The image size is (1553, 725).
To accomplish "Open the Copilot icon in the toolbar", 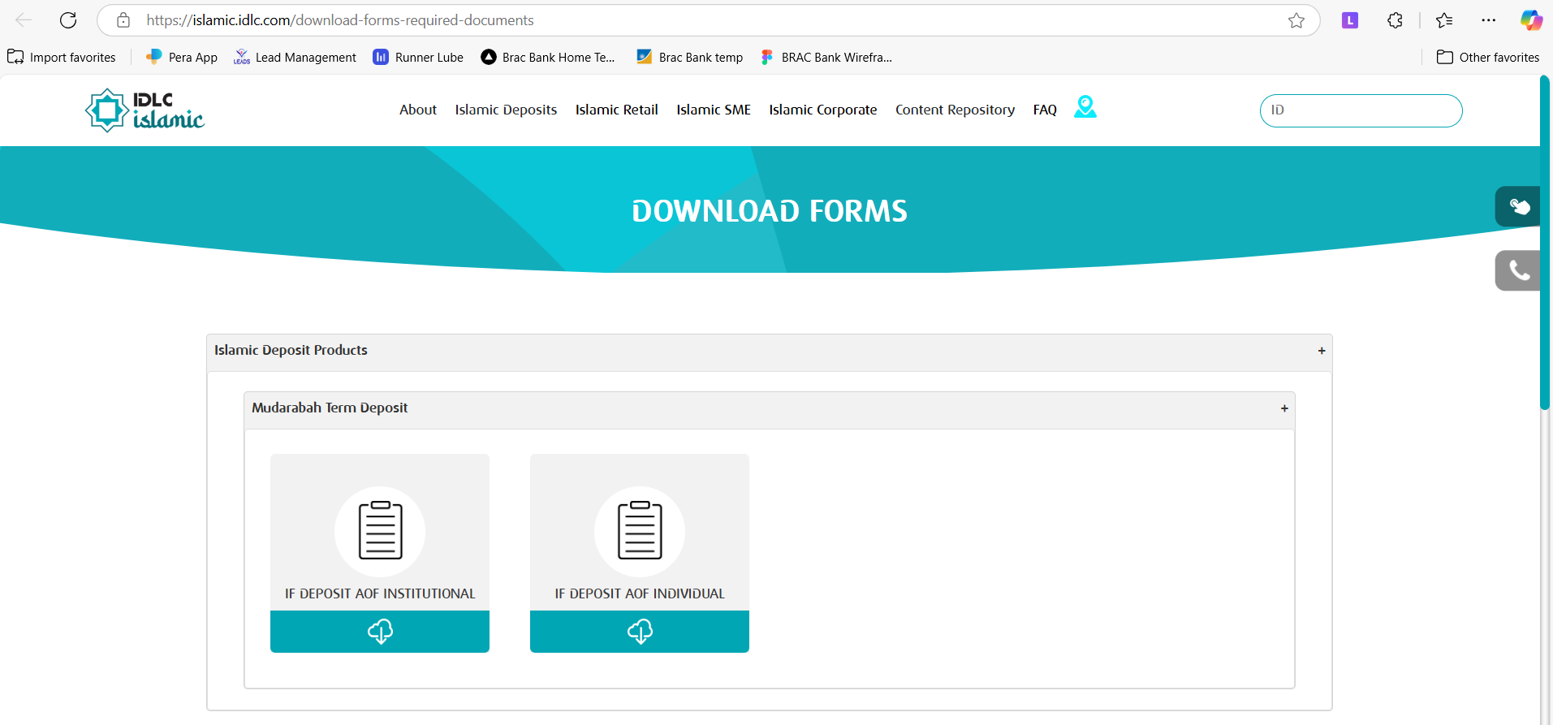I will [x=1531, y=20].
